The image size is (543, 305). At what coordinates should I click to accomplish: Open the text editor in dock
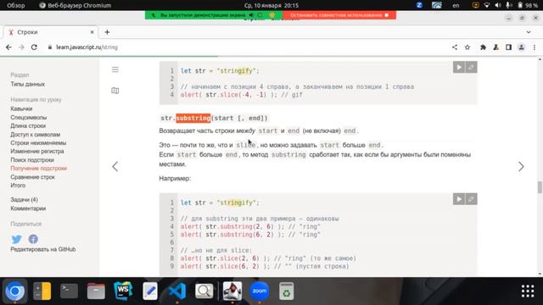[150, 291]
